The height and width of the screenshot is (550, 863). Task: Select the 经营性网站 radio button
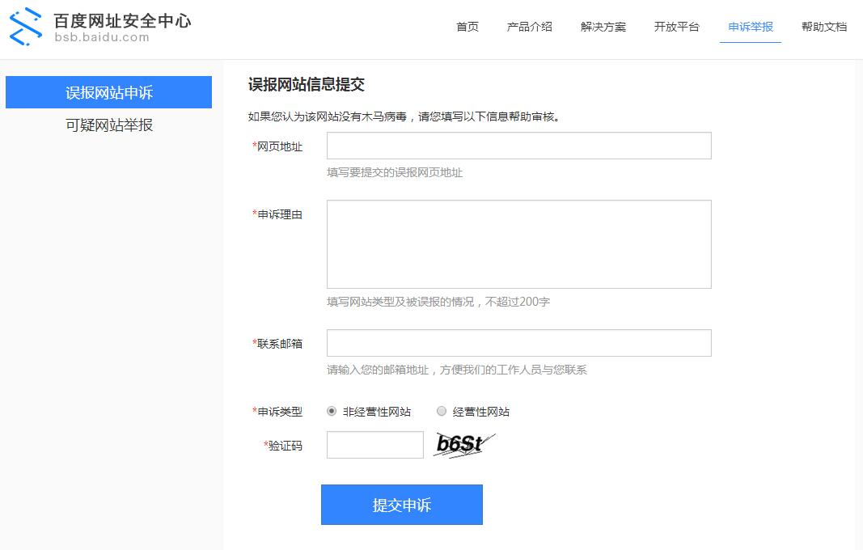442,411
